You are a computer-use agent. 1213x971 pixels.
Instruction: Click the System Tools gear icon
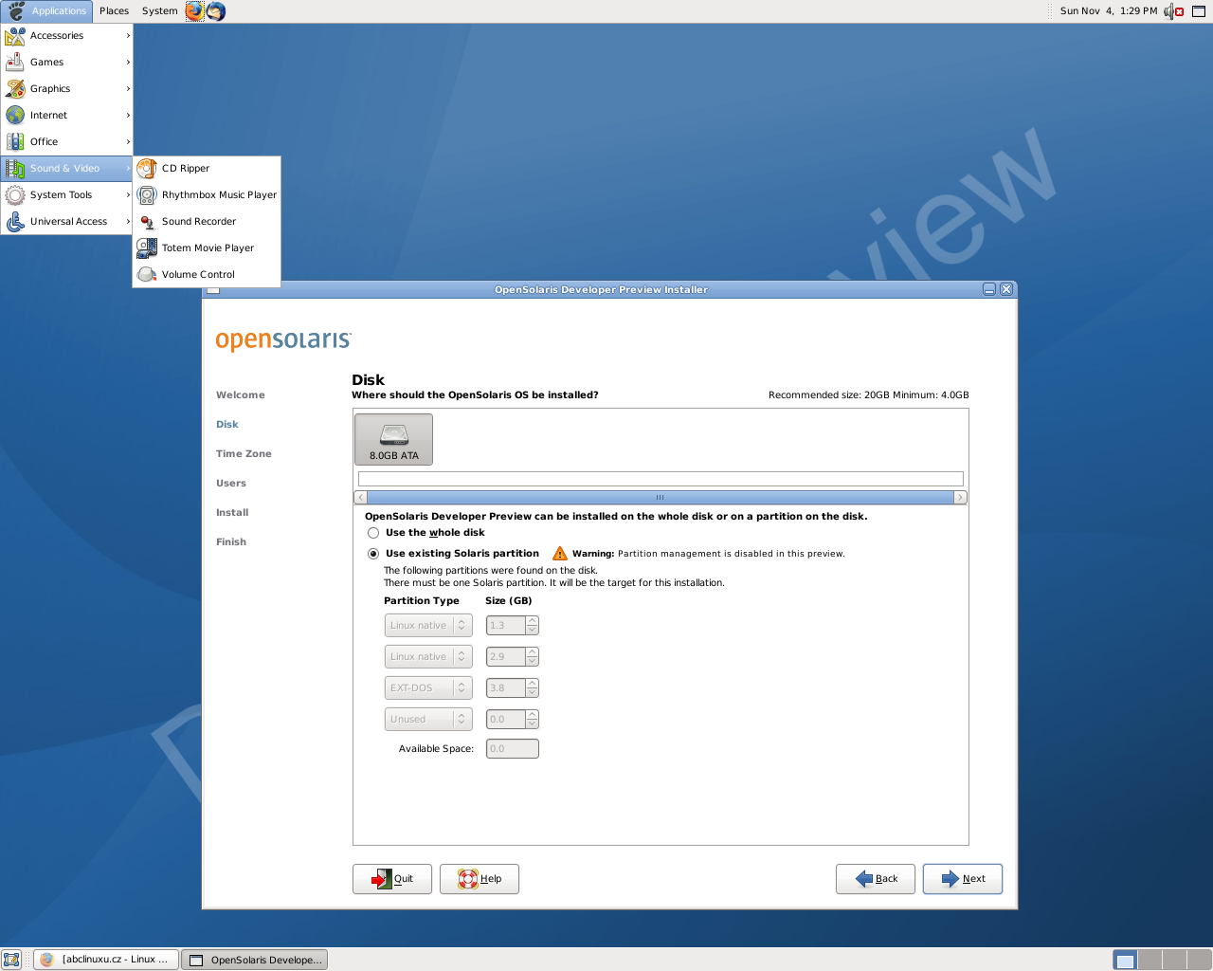[x=15, y=195]
